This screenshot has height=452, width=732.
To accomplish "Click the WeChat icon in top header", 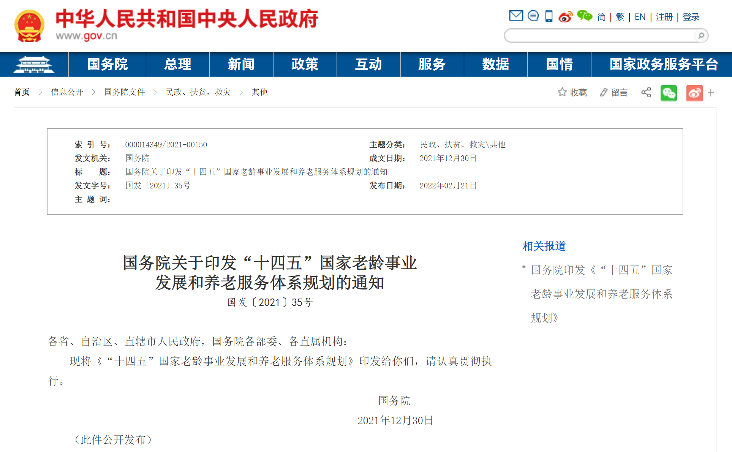I will 584,16.
